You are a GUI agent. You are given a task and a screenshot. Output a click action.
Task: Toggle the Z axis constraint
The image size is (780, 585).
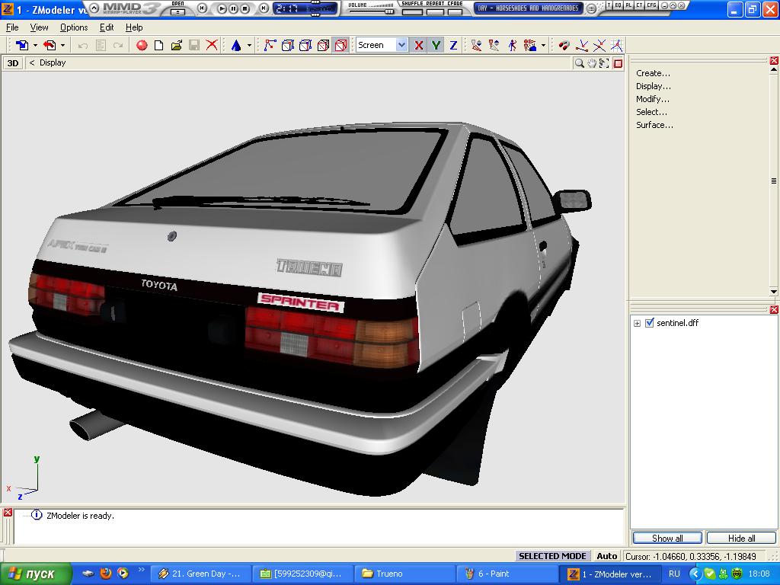click(x=453, y=46)
